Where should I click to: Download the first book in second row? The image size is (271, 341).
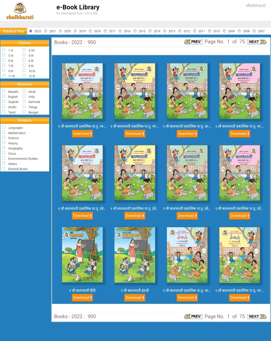tap(82, 216)
